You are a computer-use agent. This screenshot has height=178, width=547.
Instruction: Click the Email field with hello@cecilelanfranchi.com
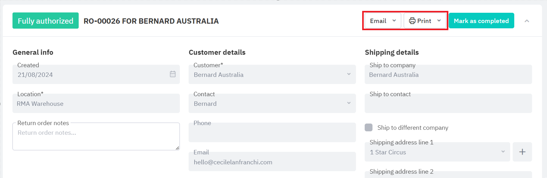point(272,162)
